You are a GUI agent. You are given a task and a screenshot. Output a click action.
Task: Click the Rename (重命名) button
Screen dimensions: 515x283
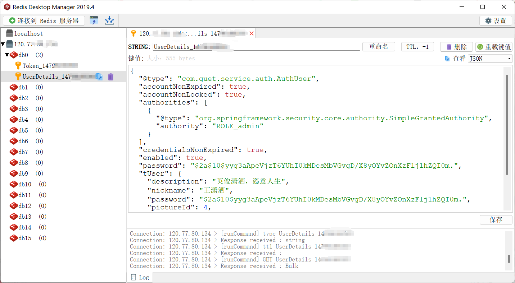(x=379, y=47)
